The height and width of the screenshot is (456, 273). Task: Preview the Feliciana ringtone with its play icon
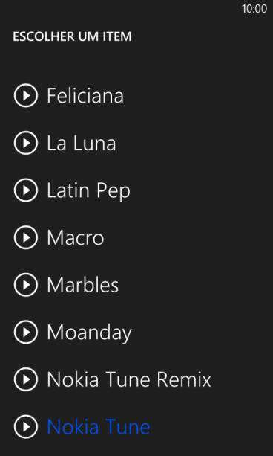click(x=26, y=95)
